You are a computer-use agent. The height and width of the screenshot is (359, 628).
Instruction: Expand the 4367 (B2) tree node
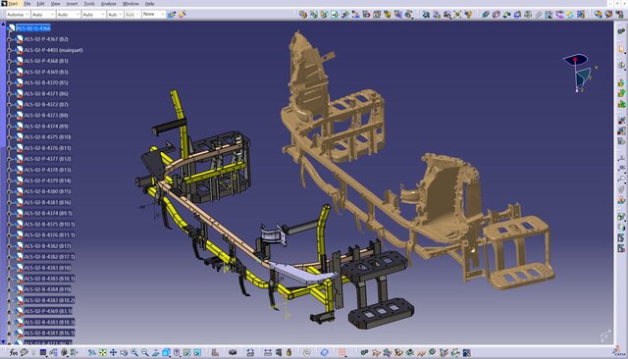(10, 39)
